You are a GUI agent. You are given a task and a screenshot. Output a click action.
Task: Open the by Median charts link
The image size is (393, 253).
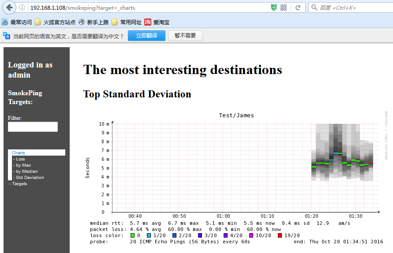[26, 171]
